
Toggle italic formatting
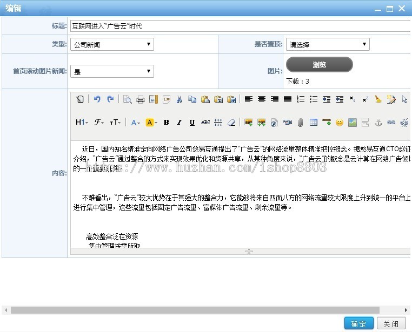[x=179, y=122]
